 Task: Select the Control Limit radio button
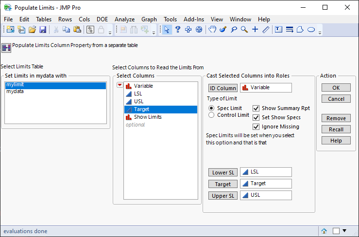[x=211, y=115]
